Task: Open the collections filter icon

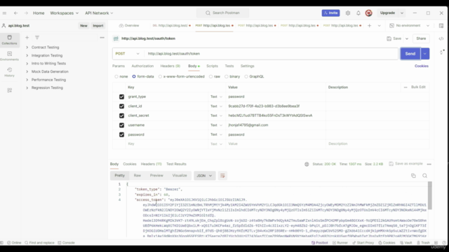Action: (x=37, y=37)
